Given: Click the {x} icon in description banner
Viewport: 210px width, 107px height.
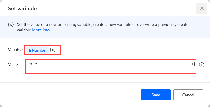Looking at the screenshot, I should (x=11, y=25).
